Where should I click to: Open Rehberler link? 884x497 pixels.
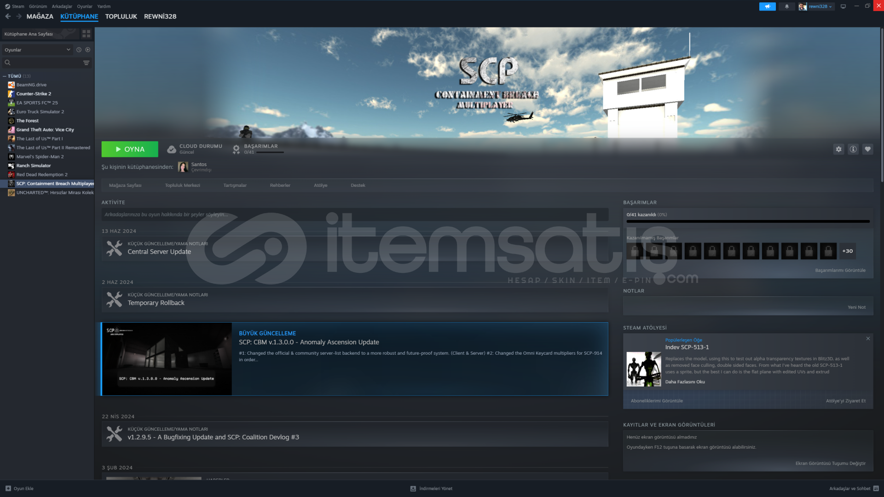[280, 185]
